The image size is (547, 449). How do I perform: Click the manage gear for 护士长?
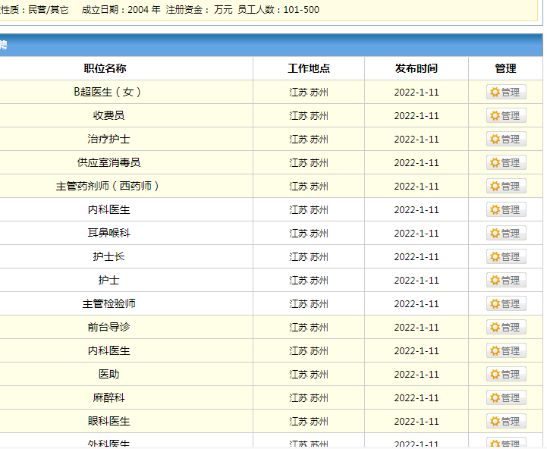tap(506, 257)
